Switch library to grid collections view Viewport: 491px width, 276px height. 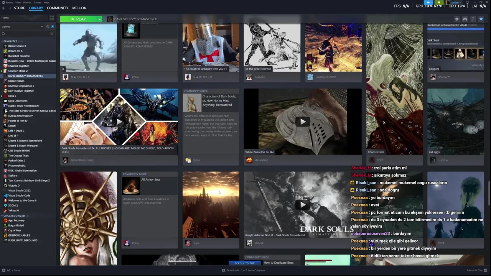click(52, 18)
